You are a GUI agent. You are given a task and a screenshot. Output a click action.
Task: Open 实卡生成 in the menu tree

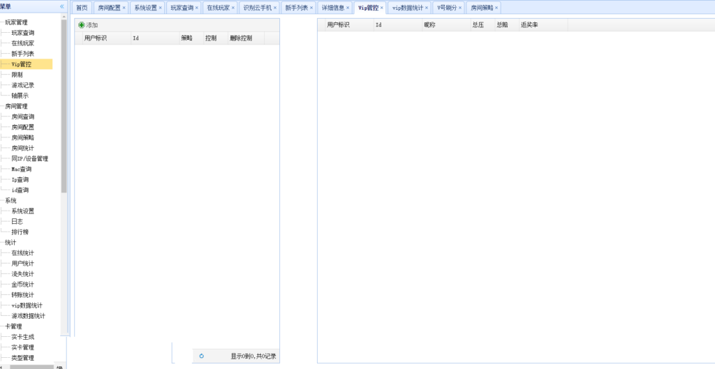point(23,337)
